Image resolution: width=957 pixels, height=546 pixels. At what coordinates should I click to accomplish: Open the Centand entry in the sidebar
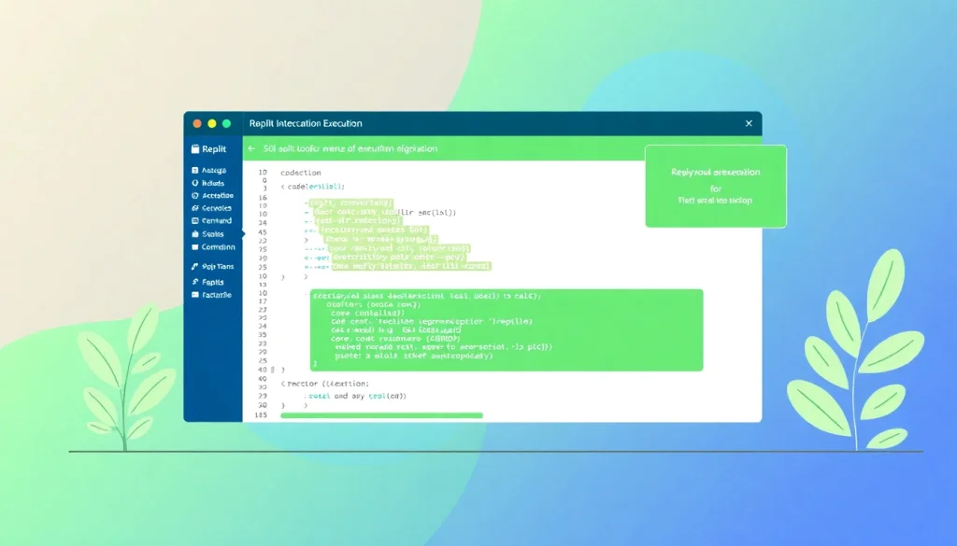pos(217,220)
